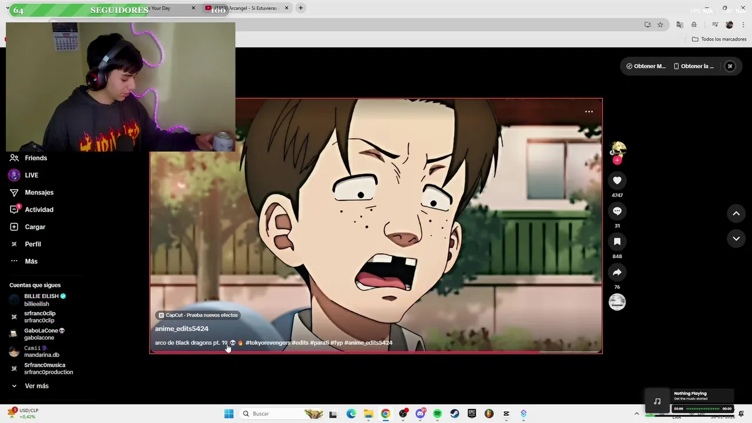Open the round profile icon in top pill
This screenshot has height=423, width=752.
click(x=730, y=66)
